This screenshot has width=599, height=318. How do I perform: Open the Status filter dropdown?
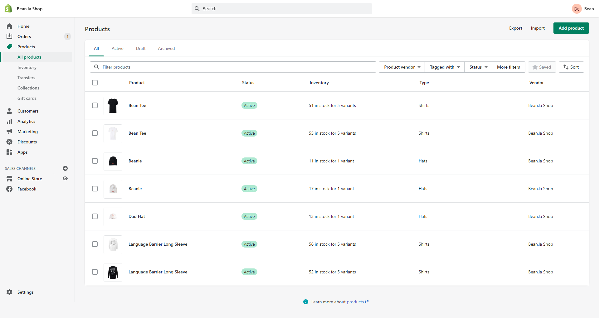[478, 67]
